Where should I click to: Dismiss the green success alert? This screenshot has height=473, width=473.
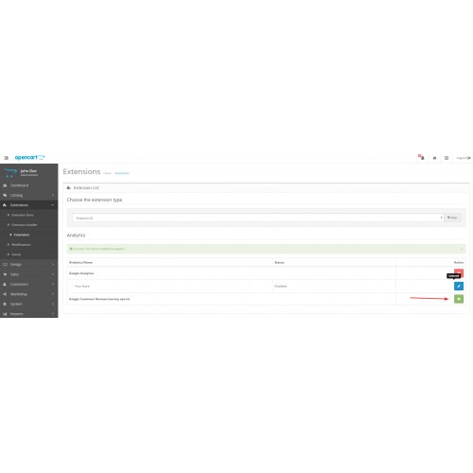462,249
